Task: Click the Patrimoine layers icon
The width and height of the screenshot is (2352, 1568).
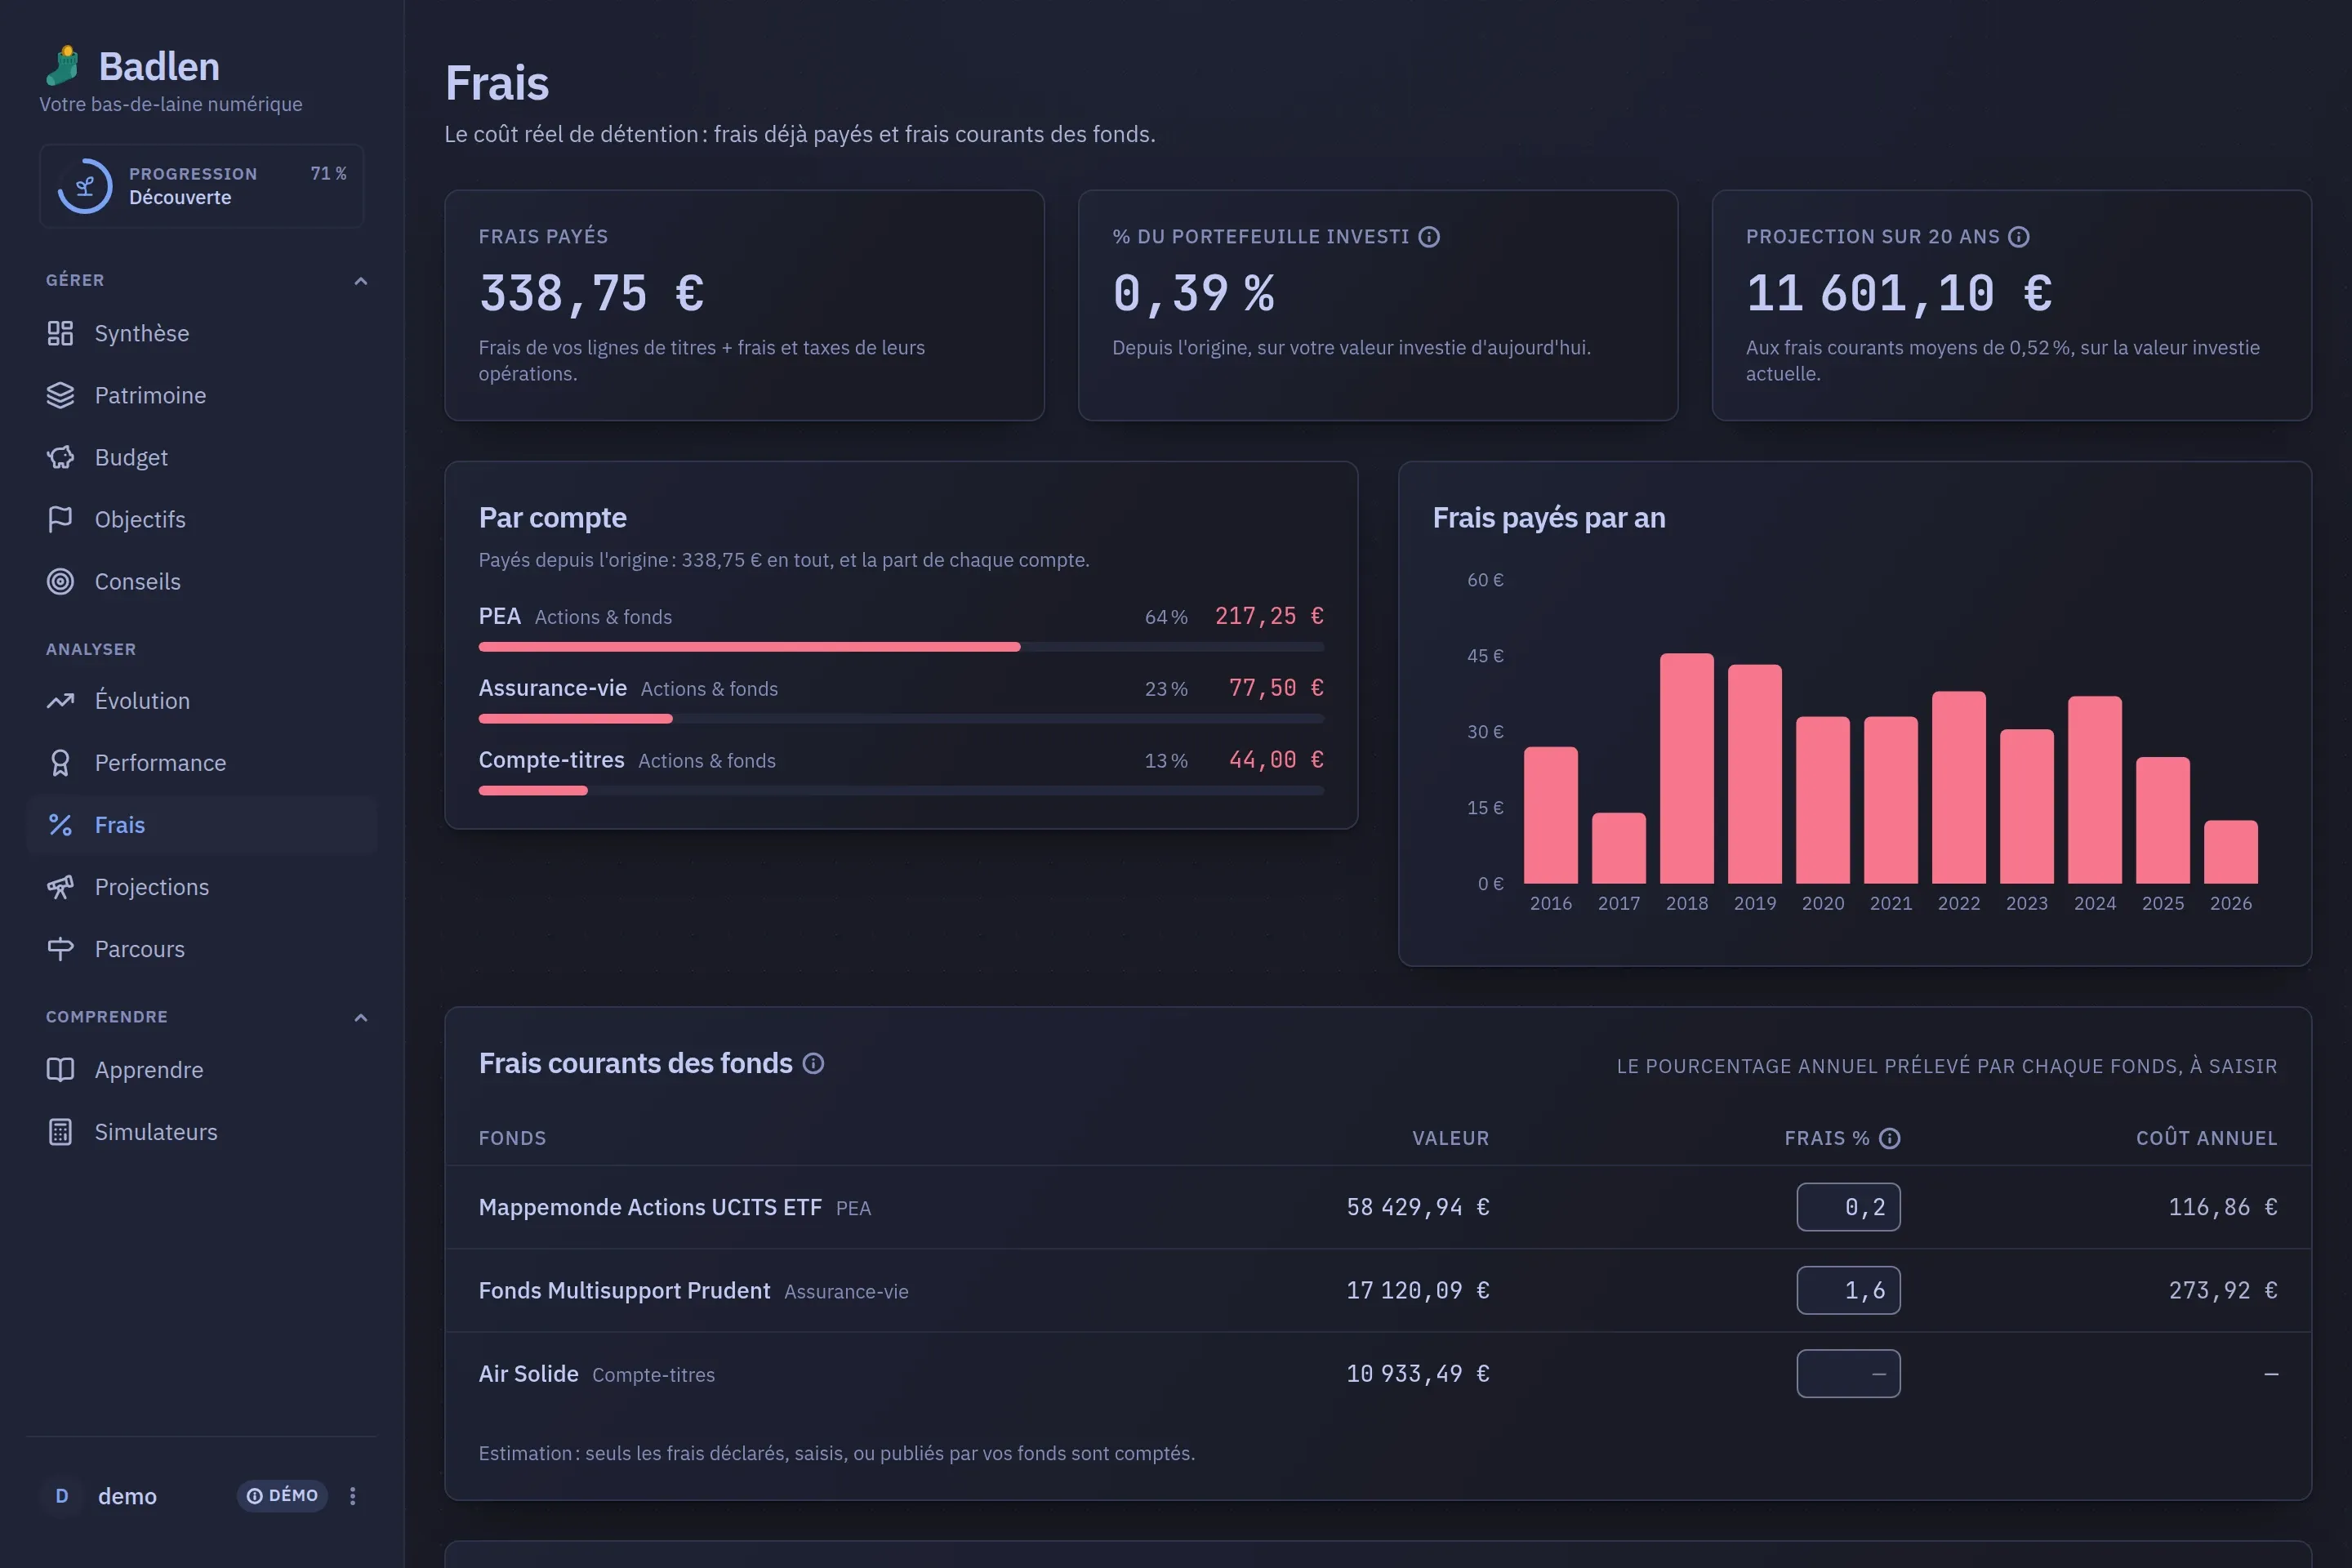Action: tap(60, 395)
